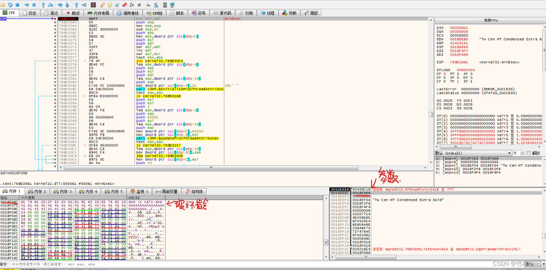Viewport: 546px width, 270px height.
Task: Open the 内存布局 memory map tab
Action: coord(98,13)
